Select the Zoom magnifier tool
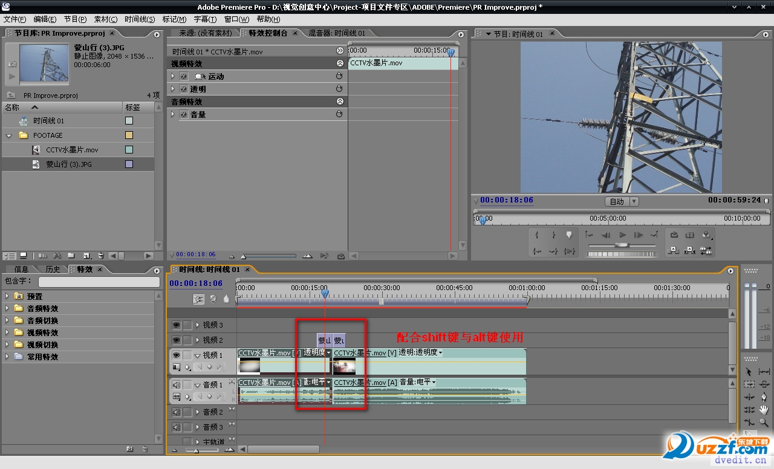Viewport: 774px width, 469px height. coord(764,422)
